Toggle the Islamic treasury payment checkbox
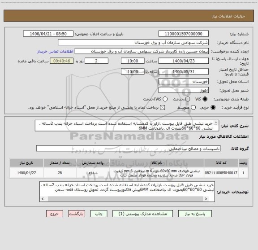Viewport: 258px width, 250px height. click(163, 108)
